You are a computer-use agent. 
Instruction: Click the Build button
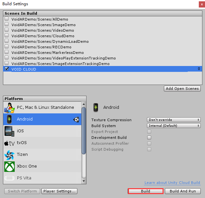point(146,191)
